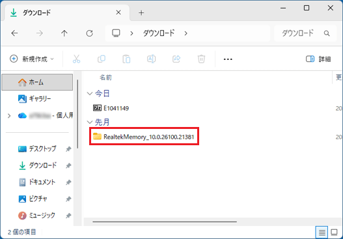Expand chevron after ダウンロード in address bar
The image size is (343, 239).
(x=185, y=33)
